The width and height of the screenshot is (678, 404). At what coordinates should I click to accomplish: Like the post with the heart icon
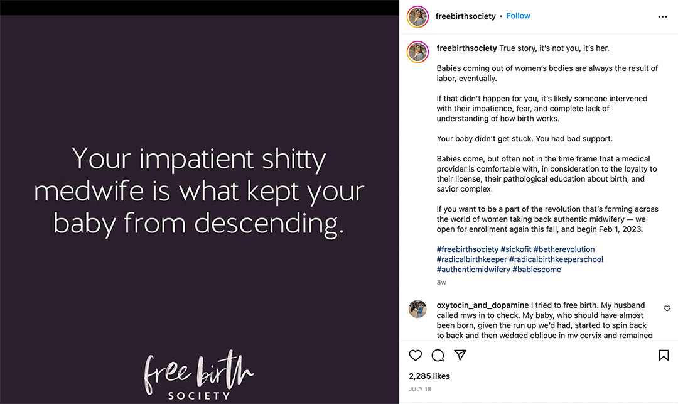(416, 356)
